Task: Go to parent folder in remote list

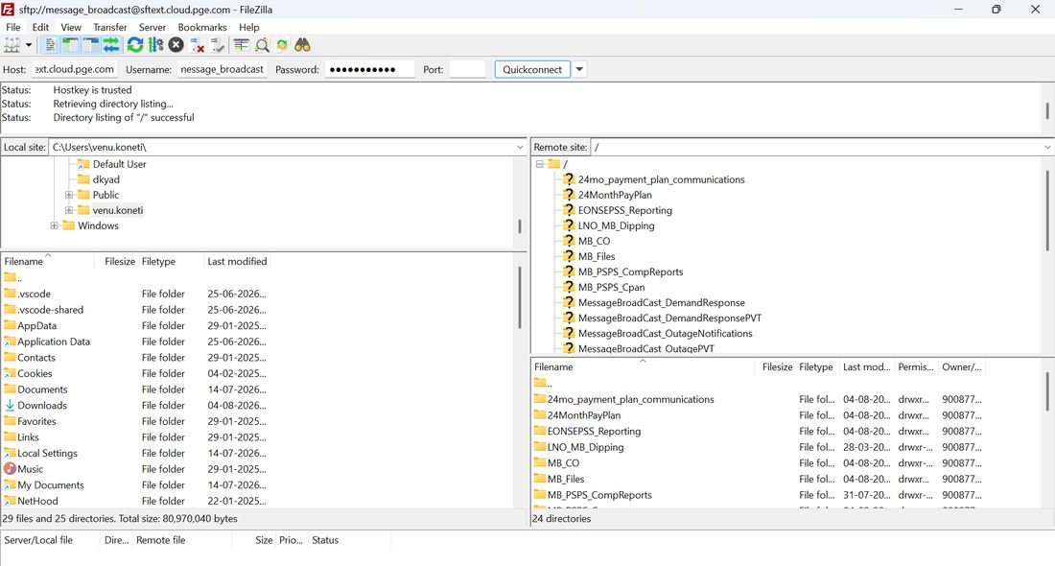Action: click(542, 383)
